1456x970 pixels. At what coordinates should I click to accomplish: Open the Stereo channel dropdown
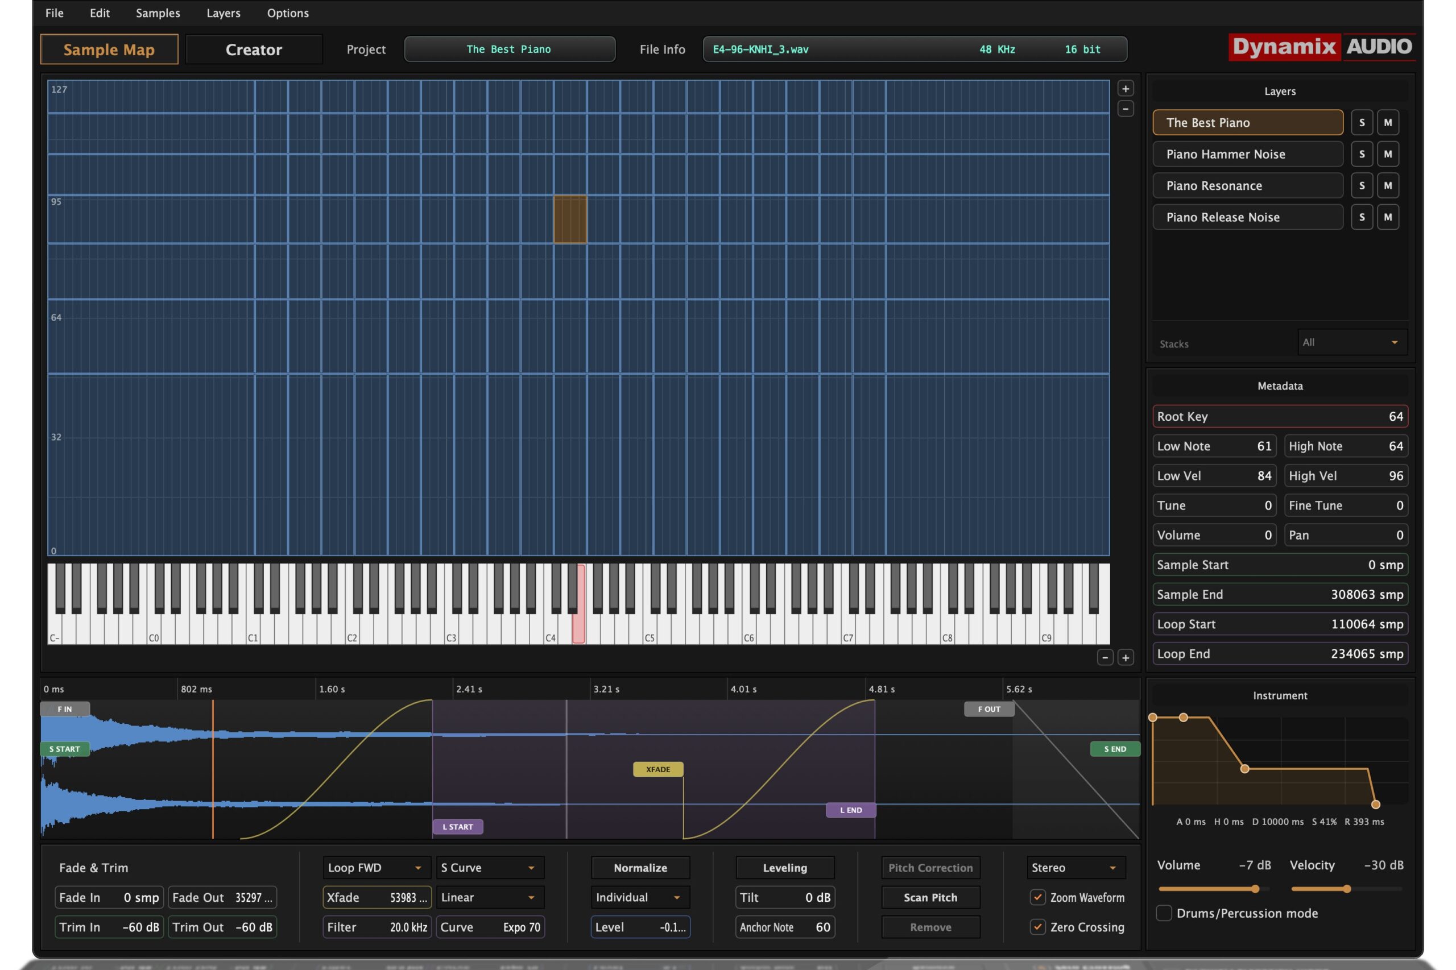[x=1075, y=867]
